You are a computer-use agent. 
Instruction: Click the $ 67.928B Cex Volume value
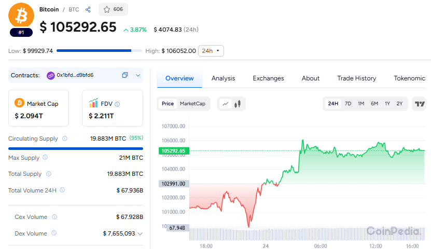point(130,217)
